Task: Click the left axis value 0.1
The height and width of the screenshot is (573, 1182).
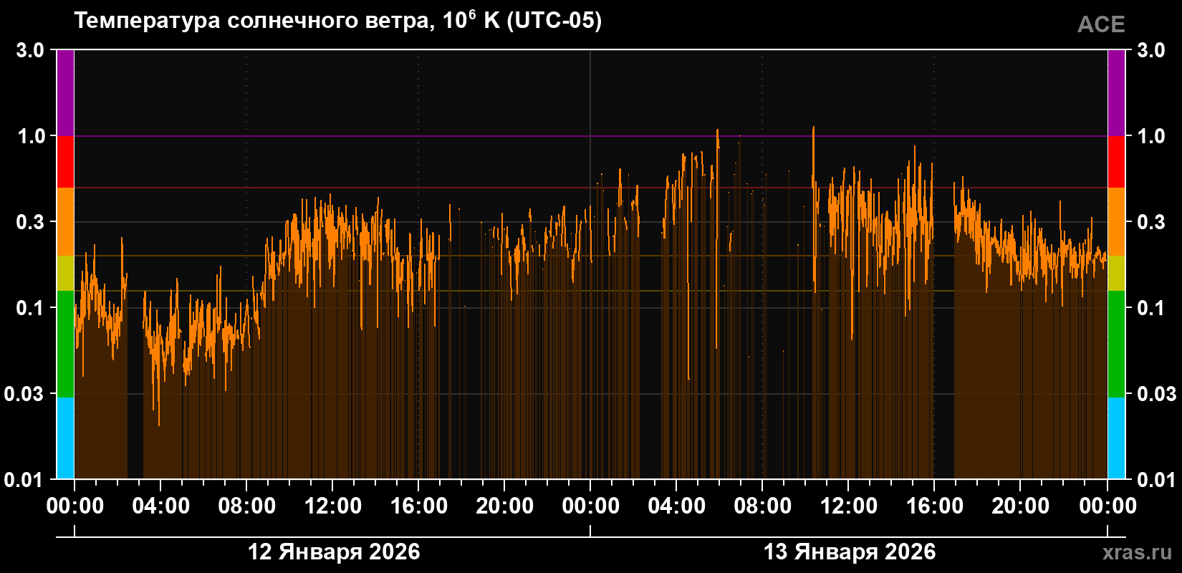Action: [30, 308]
